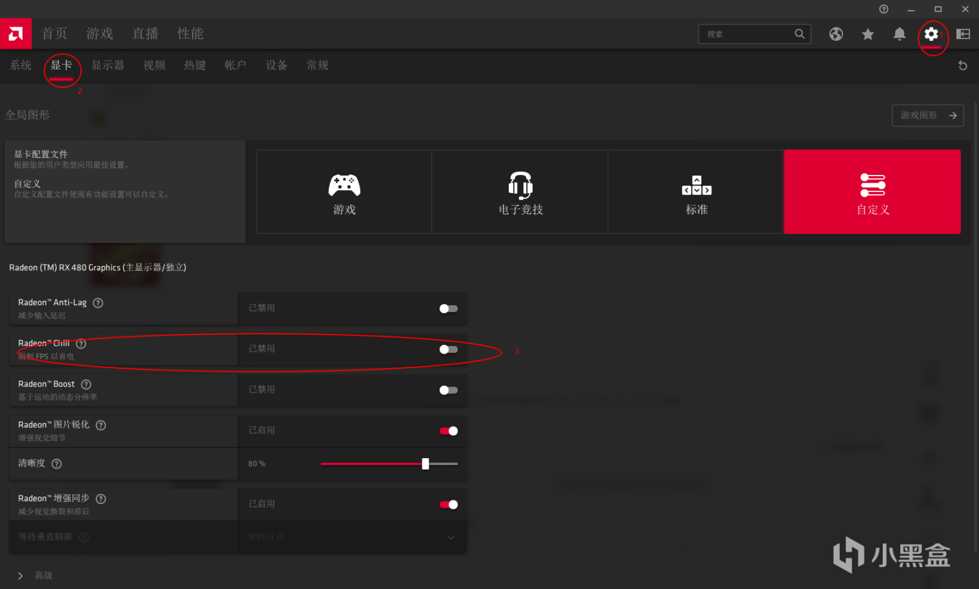Open the 等待垂直刷新 dropdown
The image size is (979, 589).
tap(353, 537)
